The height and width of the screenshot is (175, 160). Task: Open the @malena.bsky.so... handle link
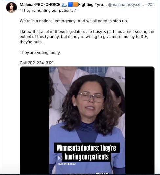(126, 5)
